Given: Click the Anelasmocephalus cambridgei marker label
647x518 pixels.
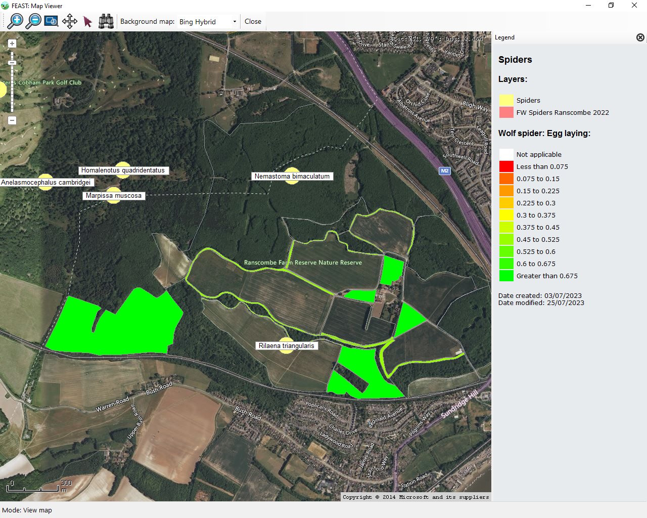Looking at the screenshot, I should point(46,183).
